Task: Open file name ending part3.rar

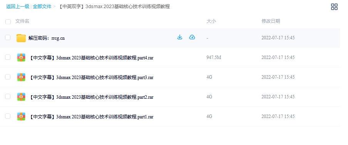Action: pos(91,78)
